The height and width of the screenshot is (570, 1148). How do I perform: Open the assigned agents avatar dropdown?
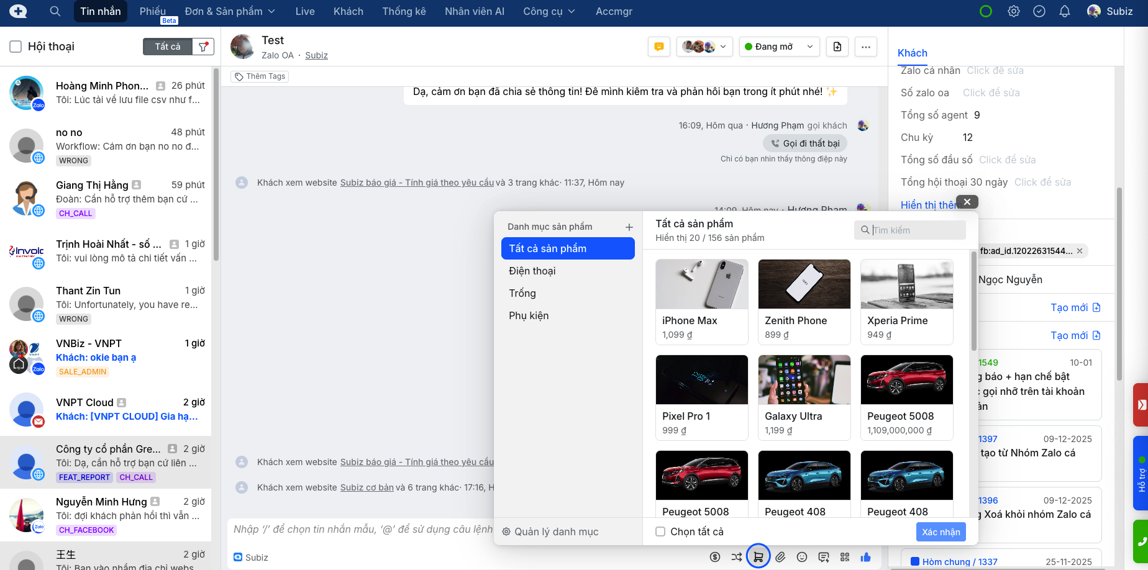click(704, 47)
